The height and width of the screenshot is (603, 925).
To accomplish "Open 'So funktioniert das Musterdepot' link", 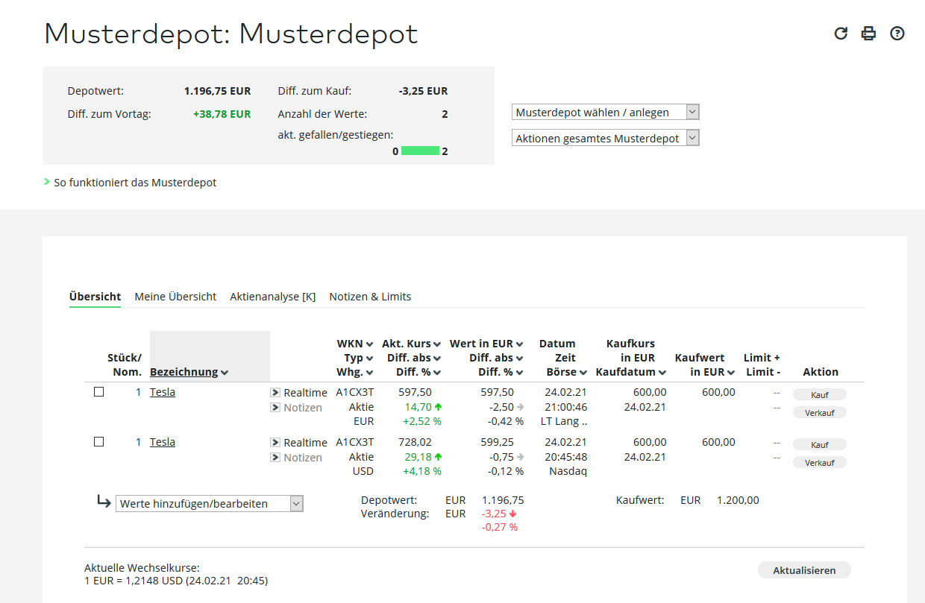I will coord(135,182).
